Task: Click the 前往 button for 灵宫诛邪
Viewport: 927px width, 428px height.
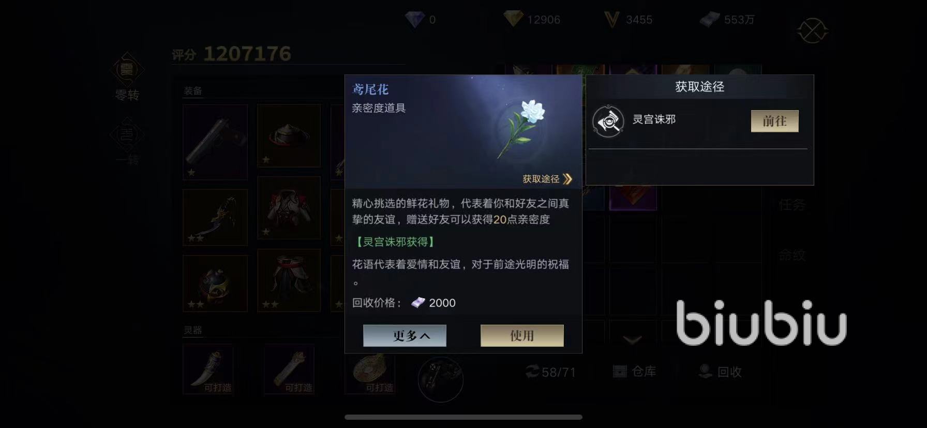Action: point(774,121)
